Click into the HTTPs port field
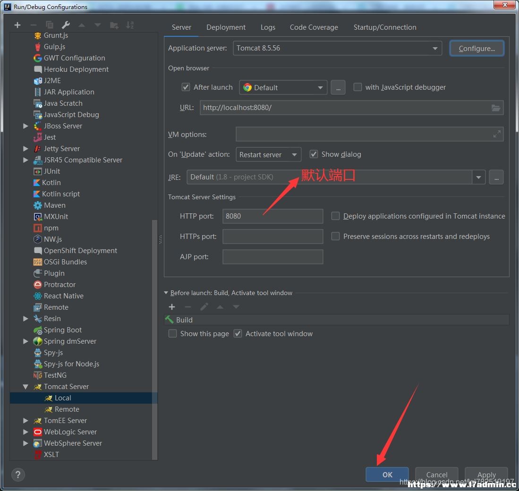Viewport: 519px width, 491px height. (x=273, y=236)
